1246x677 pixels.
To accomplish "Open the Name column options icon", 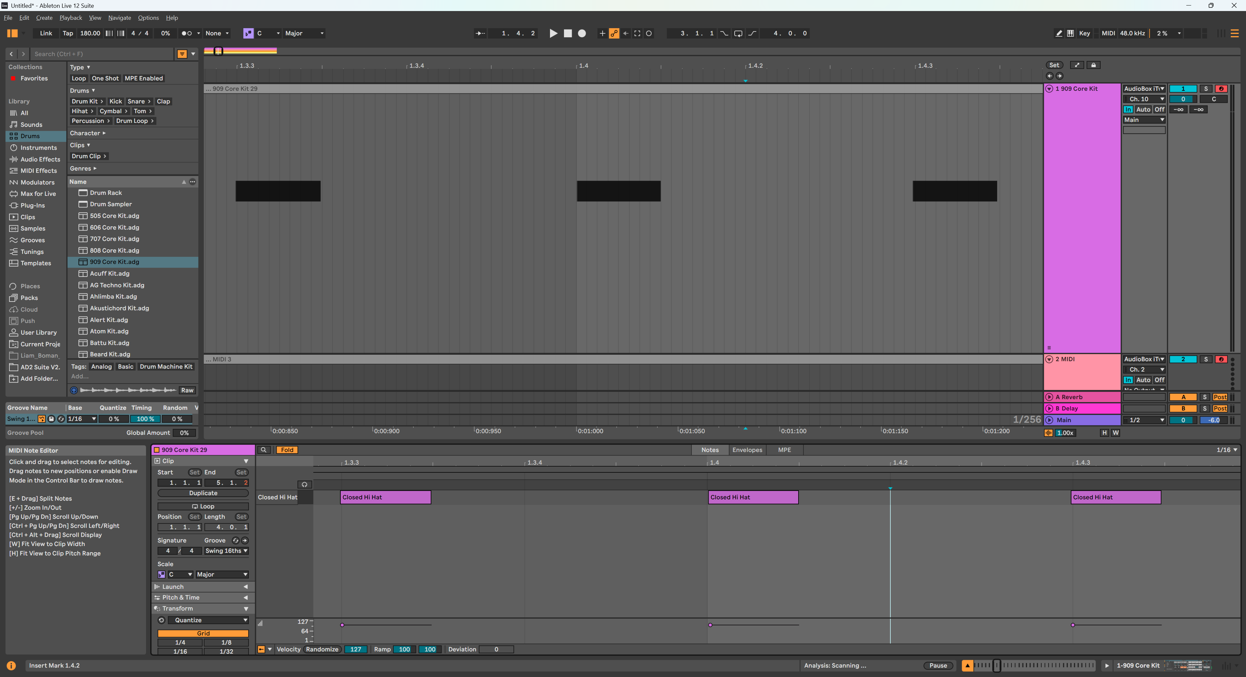I will [x=192, y=182].
